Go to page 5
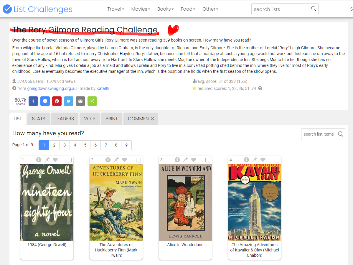353x265 pixels. tap(85, 145)
